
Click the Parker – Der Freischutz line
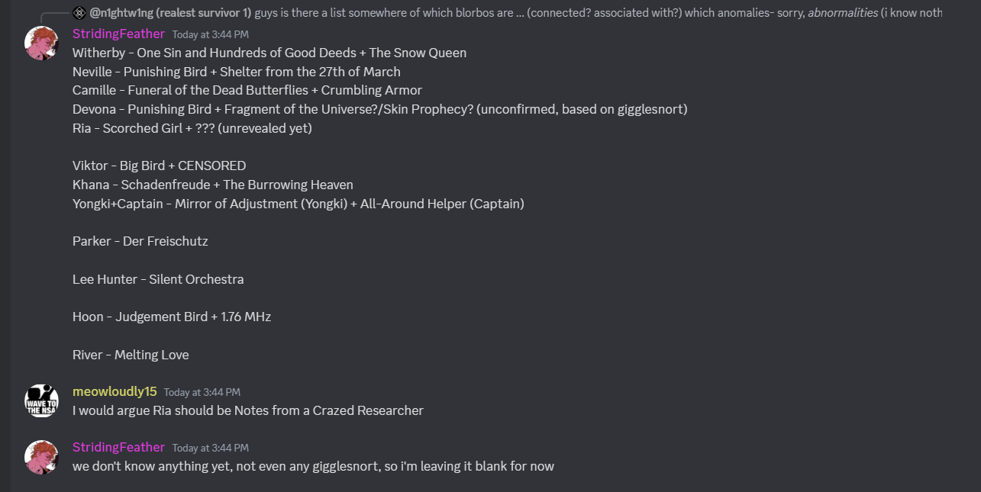click(x=140, y=241)
